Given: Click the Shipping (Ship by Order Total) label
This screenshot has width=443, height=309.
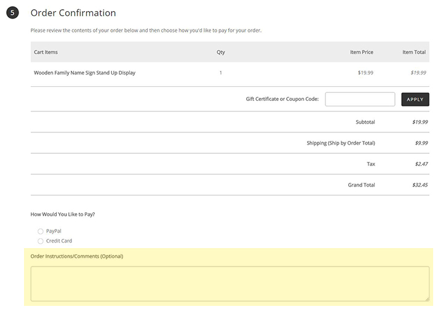Looking at the screenshot, I should pos(340,143).
